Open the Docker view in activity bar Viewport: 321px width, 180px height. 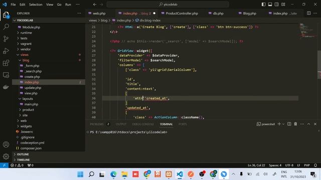[x=6, y=87]
